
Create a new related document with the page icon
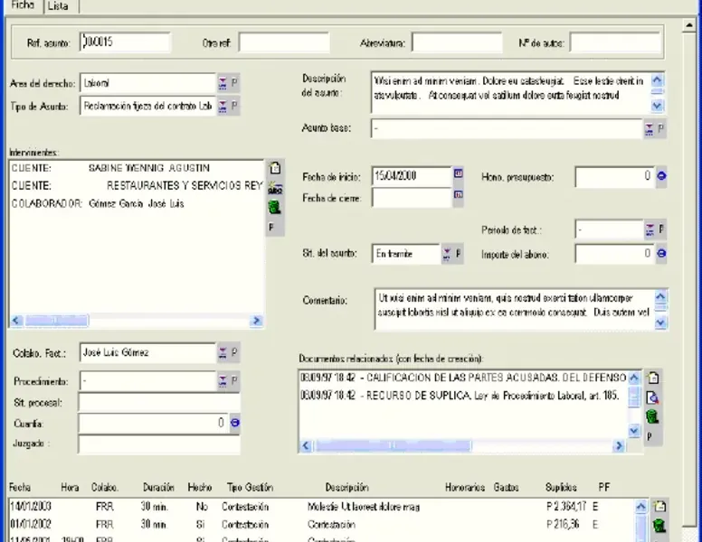pyautogui.click(x=651, y=378)
